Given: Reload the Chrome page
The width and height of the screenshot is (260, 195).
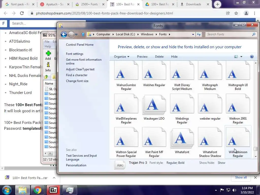Looking at the screenshot, I should (22, 13).
